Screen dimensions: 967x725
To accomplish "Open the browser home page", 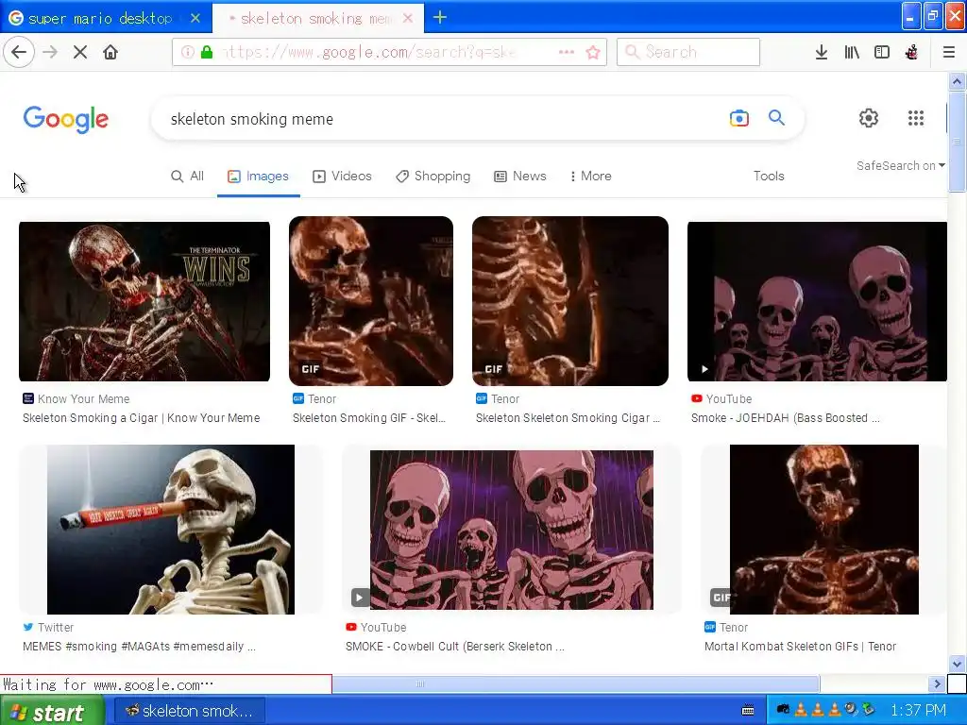I will [x=110, y=53].
